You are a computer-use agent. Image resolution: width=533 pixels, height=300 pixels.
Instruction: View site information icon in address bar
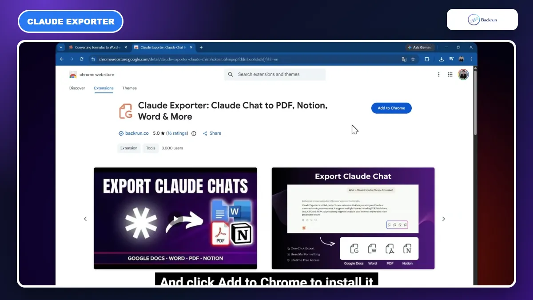coord(93,59)
